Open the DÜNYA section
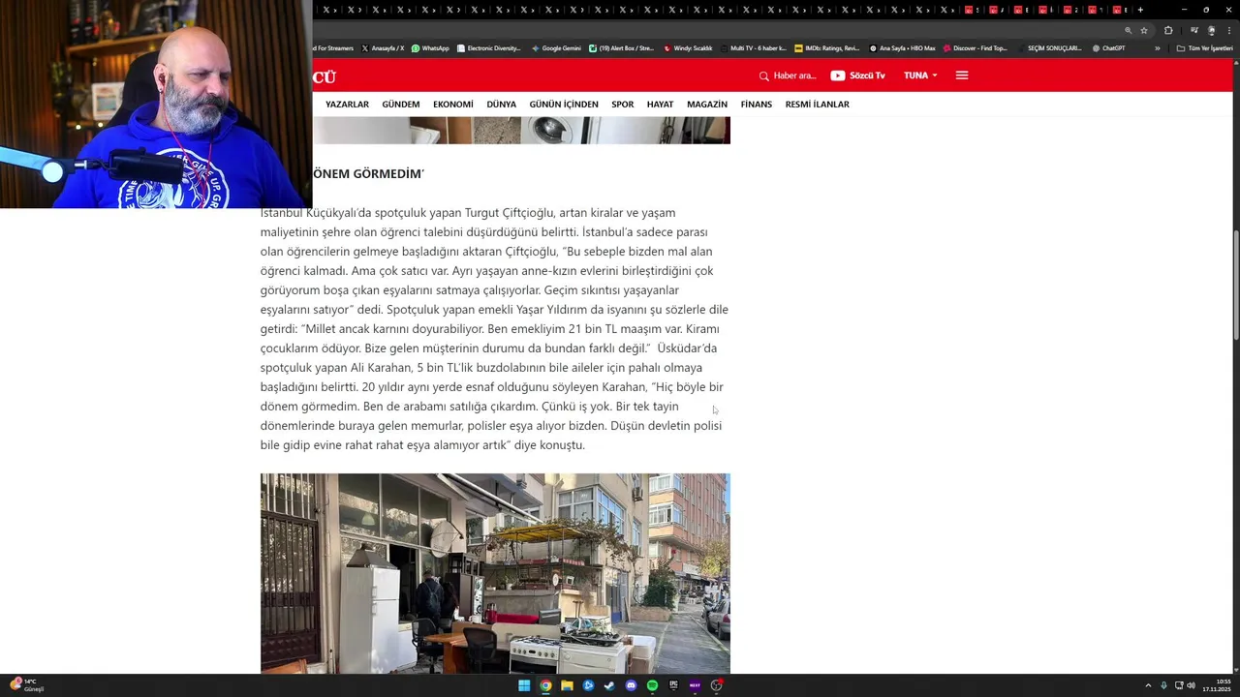This screenshot has width=1240, height=697. pyautogui.click(x=501, y=105)
